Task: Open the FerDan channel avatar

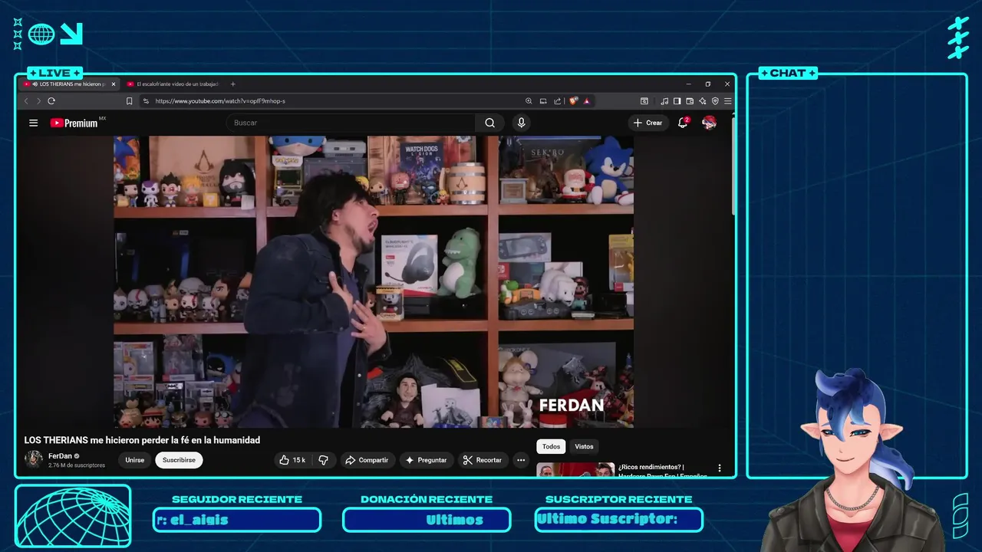Action: tap(33, 459)
